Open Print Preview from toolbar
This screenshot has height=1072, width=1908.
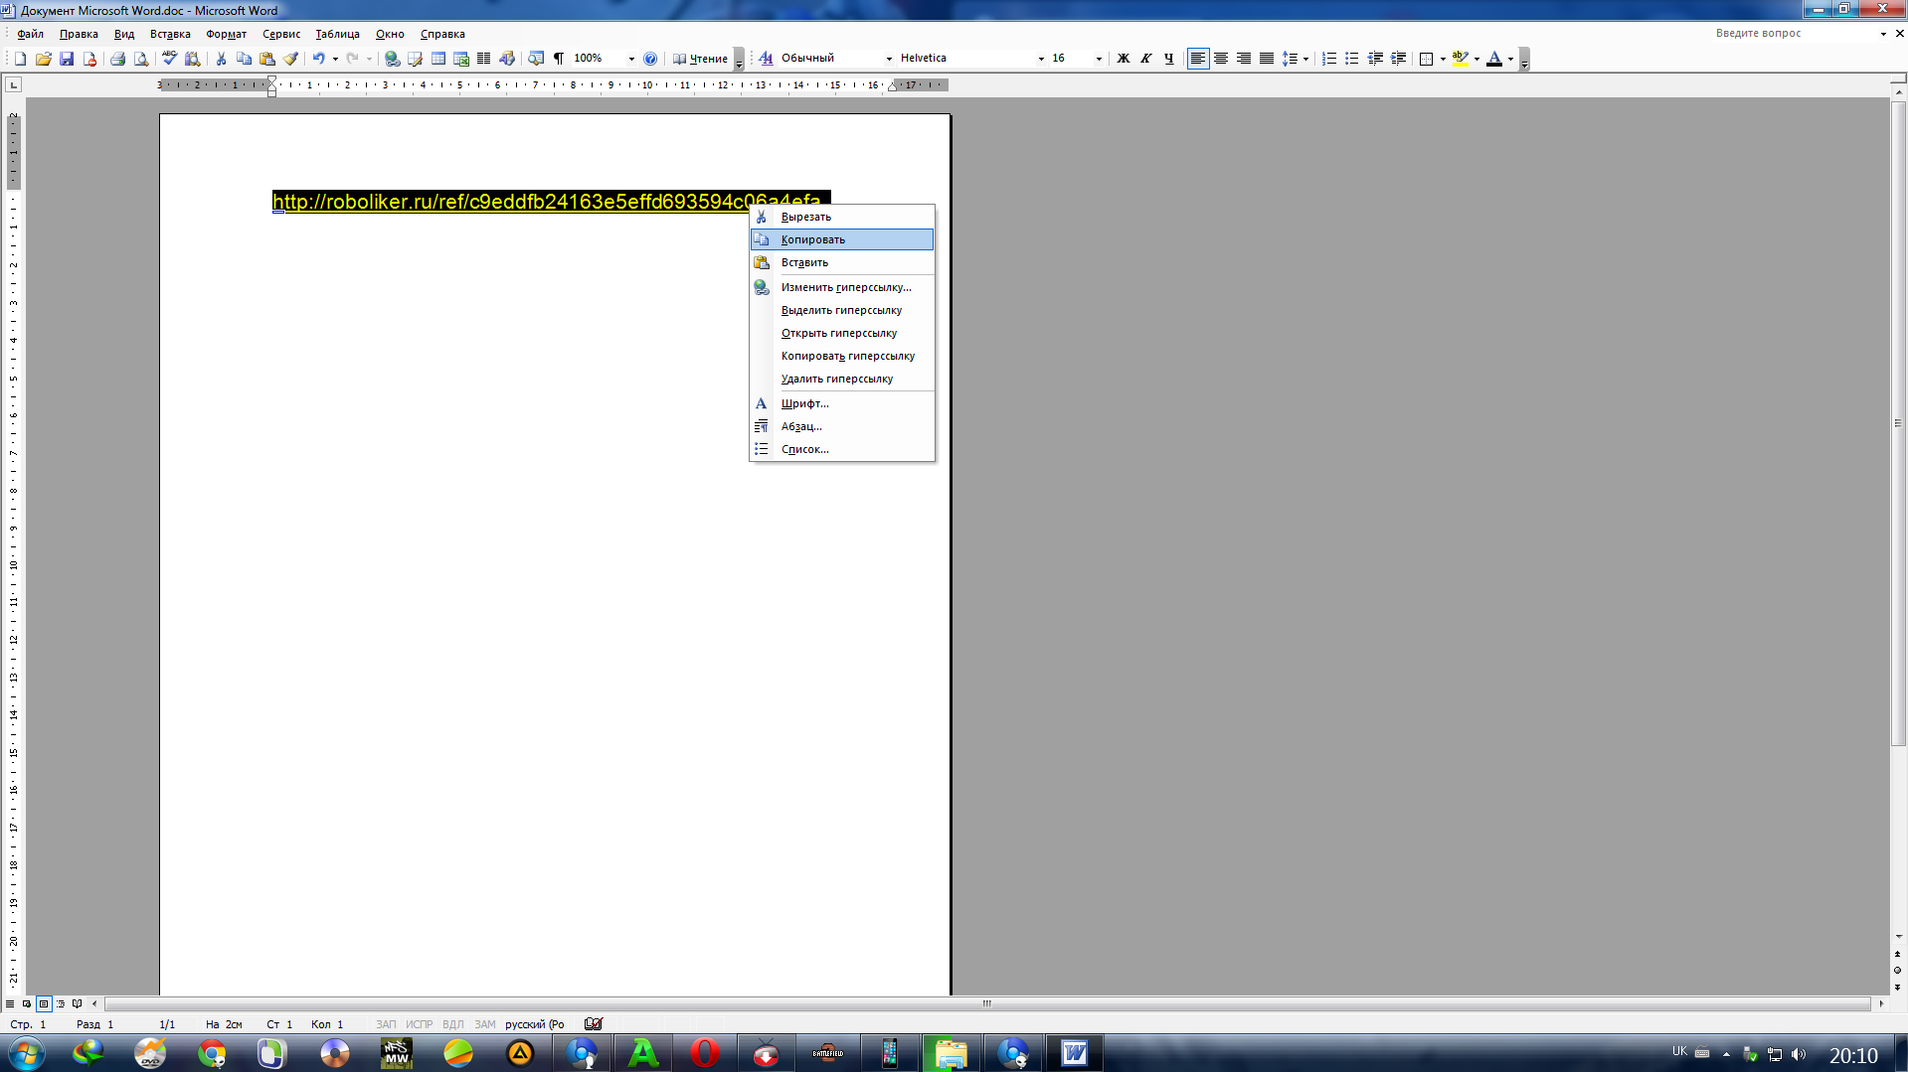tap(141, 59)
